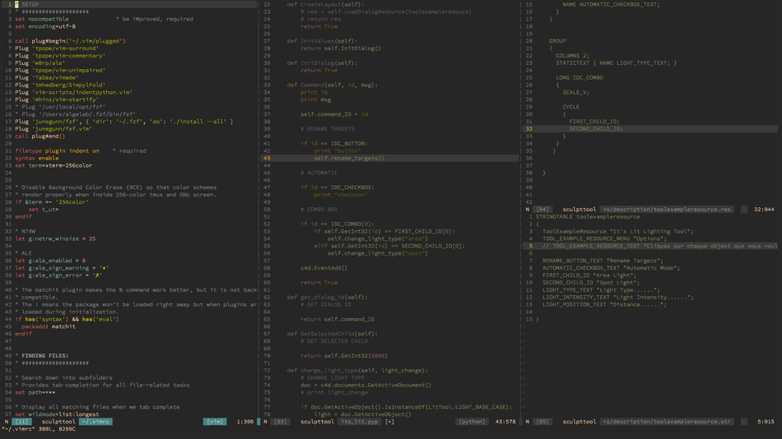Click the Plug 'tpope/vim-commentary' line
Viewport: 782px width, 439px height.
point(60,56)
